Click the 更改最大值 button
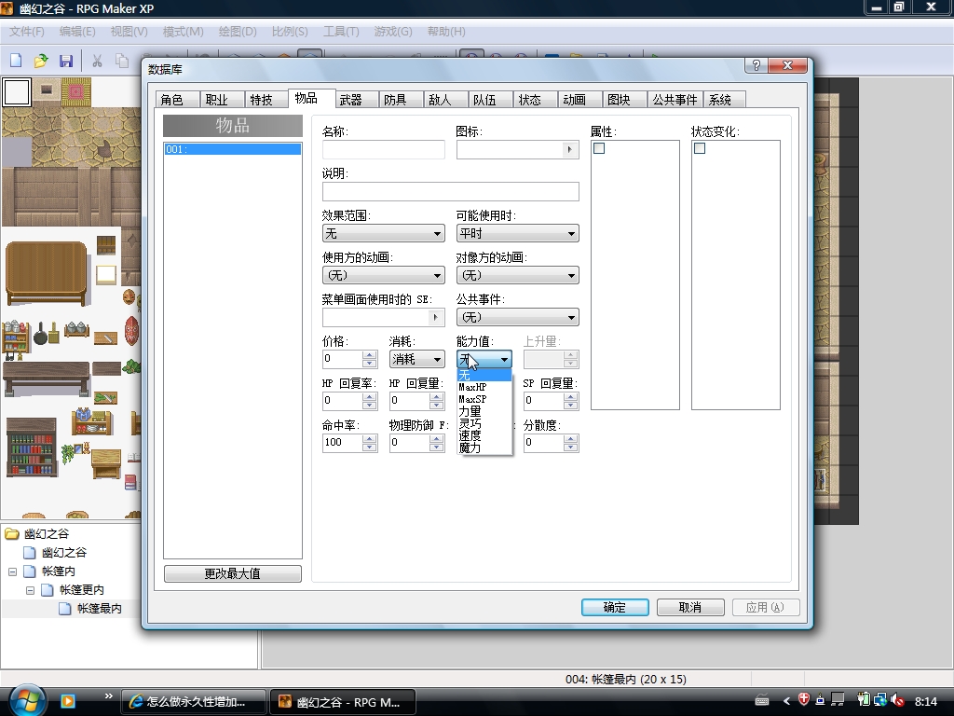 click(232, 573)
